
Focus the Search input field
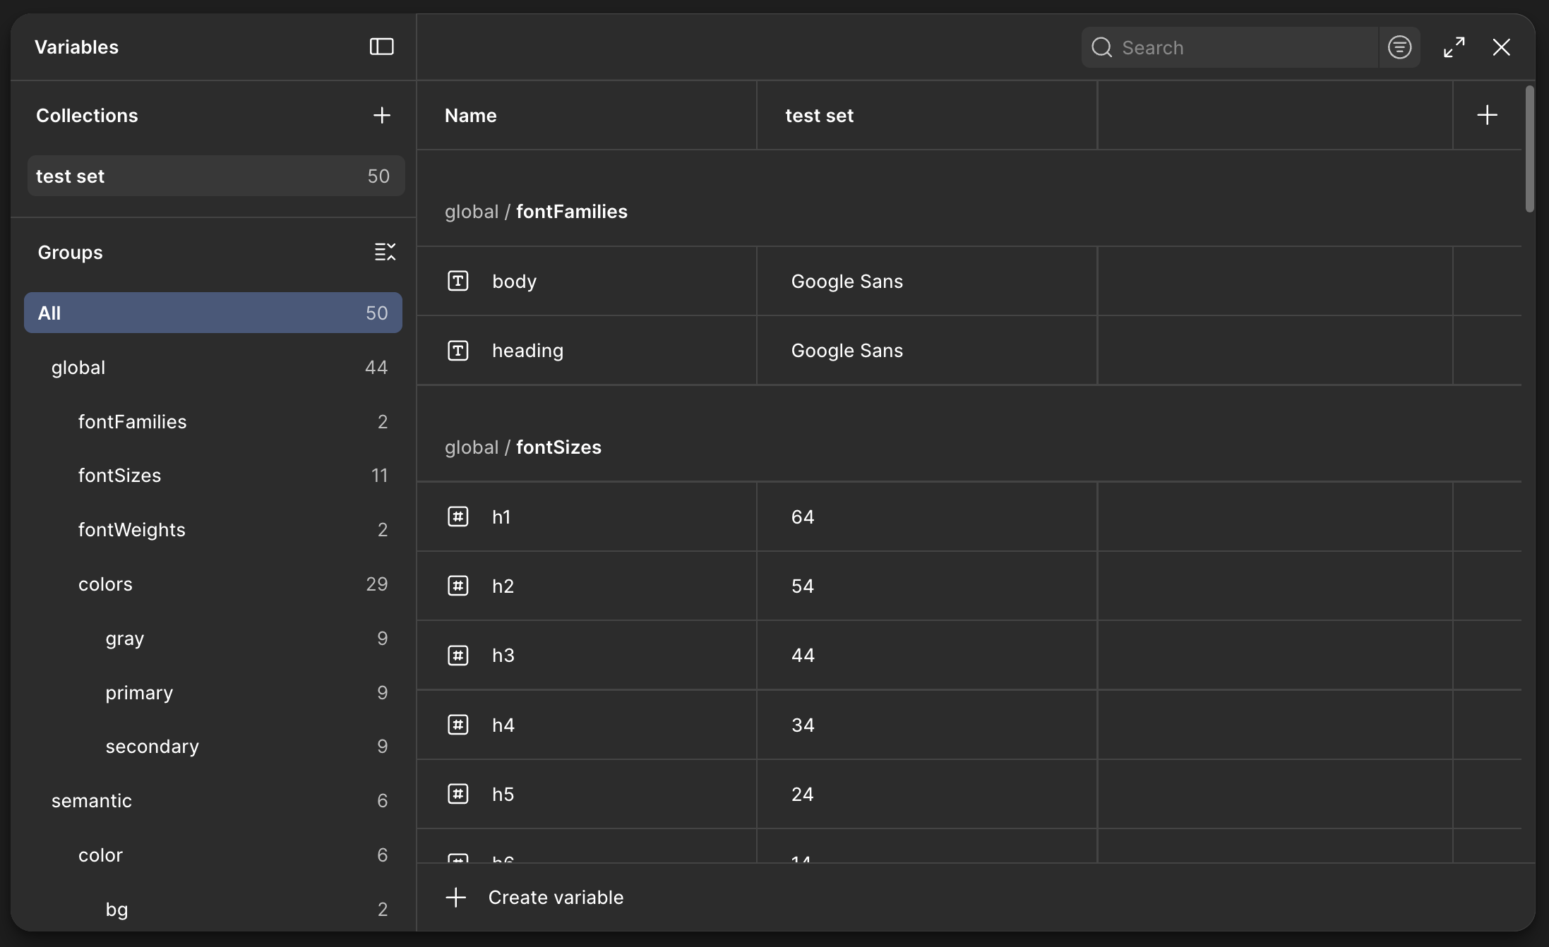coord(1229,47)
